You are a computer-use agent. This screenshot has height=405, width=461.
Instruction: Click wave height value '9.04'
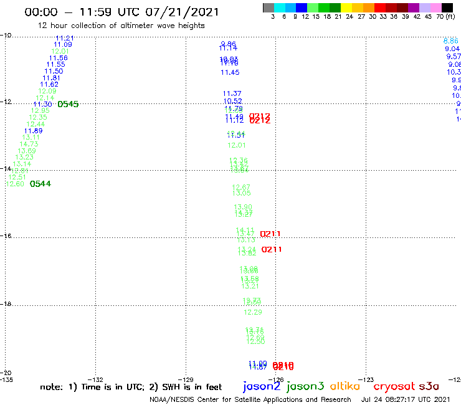point(452,49)
